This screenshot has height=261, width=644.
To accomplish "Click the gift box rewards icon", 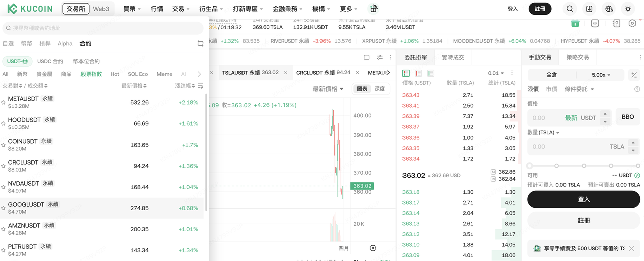I will point(373,9).
